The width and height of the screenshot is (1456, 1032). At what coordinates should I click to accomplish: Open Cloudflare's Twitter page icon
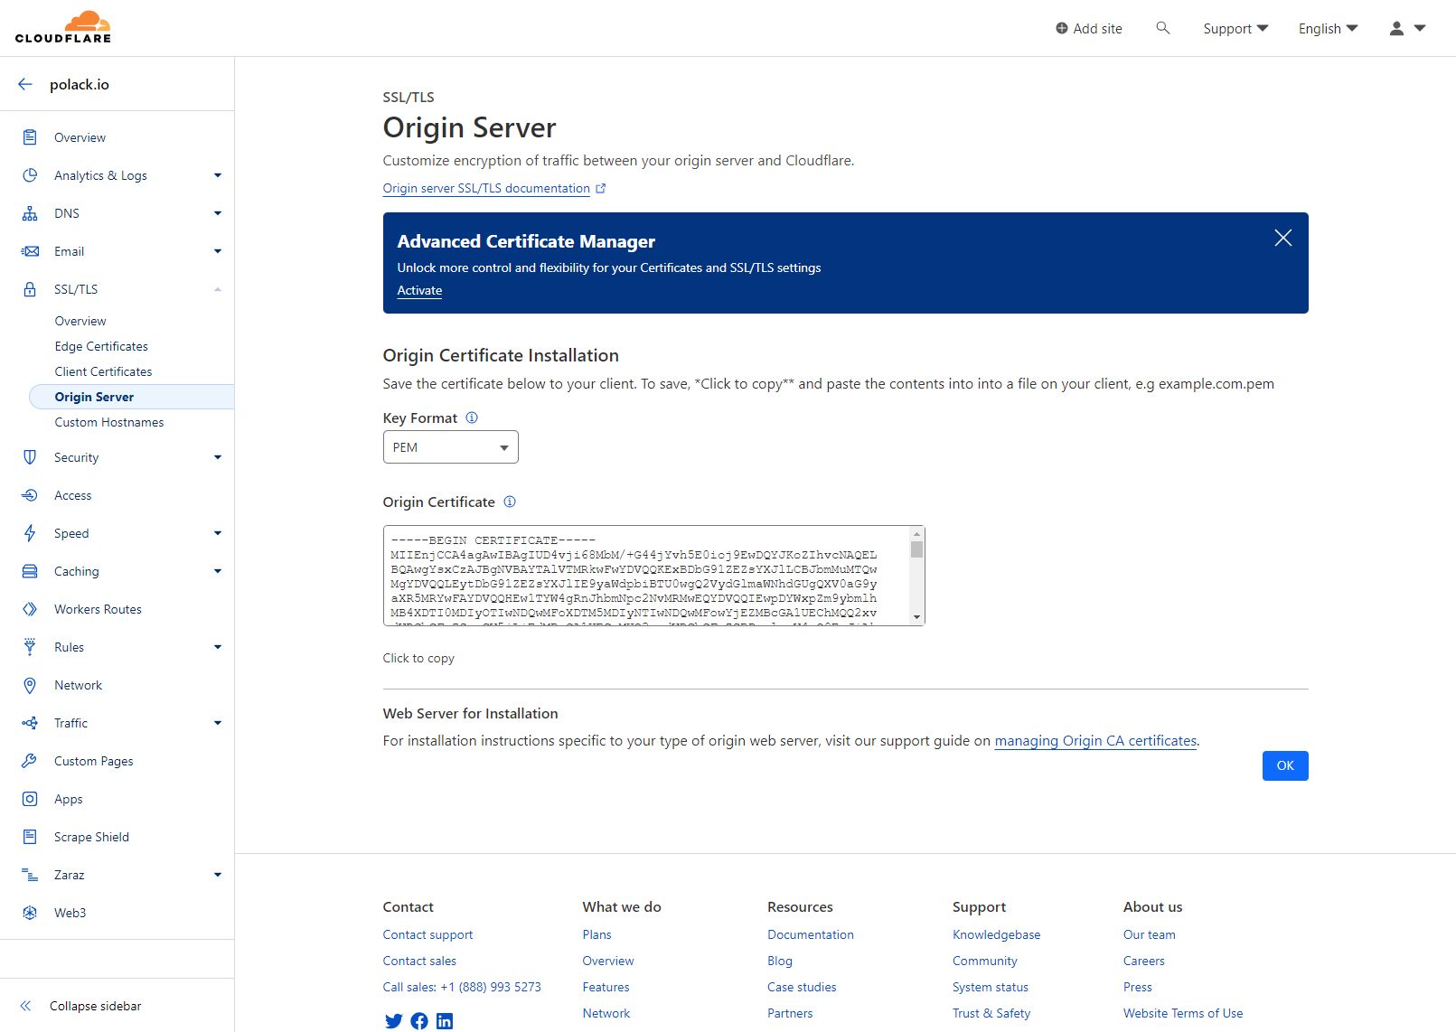click(x=393, y=1021)
